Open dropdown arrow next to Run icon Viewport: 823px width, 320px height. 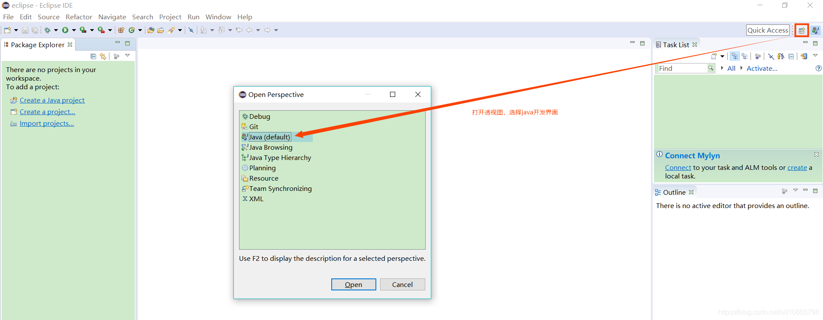coord(74,30)
